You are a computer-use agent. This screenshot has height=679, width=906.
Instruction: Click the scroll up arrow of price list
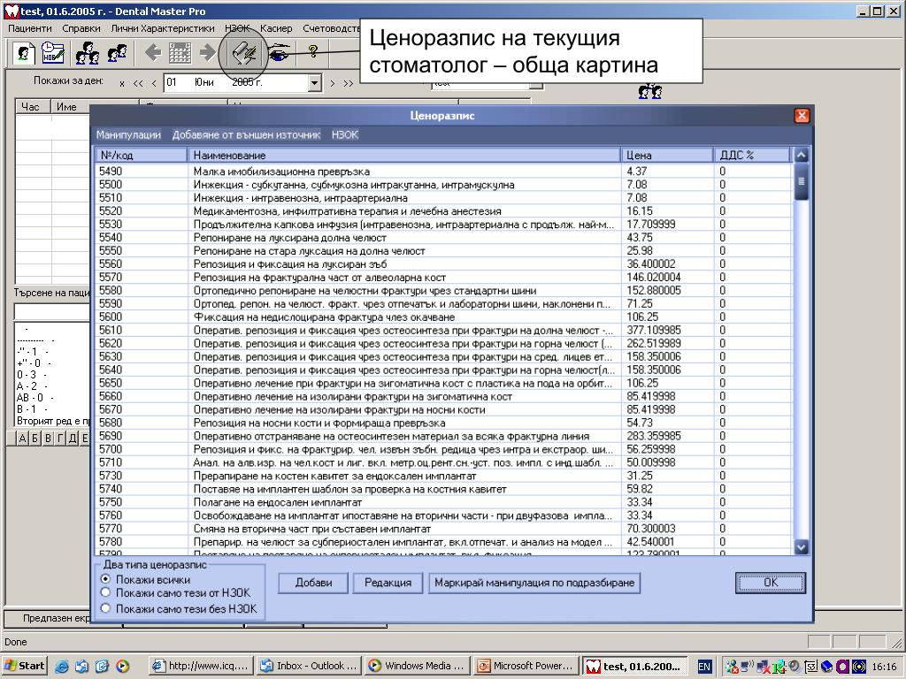point(801,155)
